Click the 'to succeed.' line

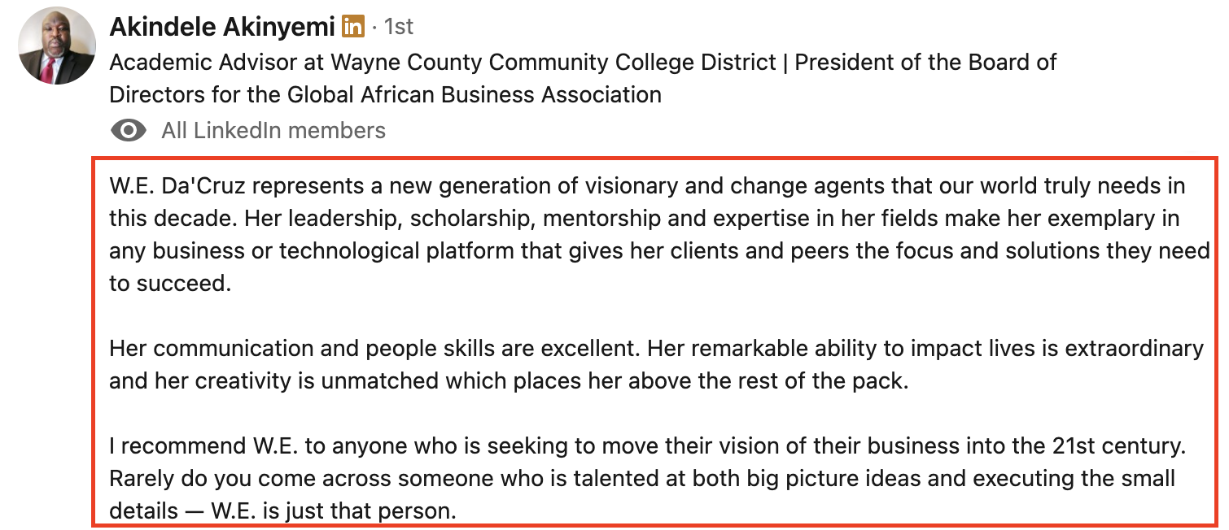pos(170,284)
